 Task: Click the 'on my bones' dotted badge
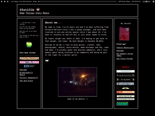point(125,80)
